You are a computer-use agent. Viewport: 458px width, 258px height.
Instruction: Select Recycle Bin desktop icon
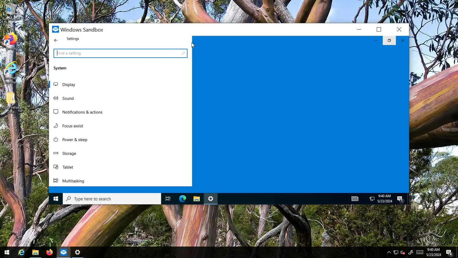click(11, 12)
